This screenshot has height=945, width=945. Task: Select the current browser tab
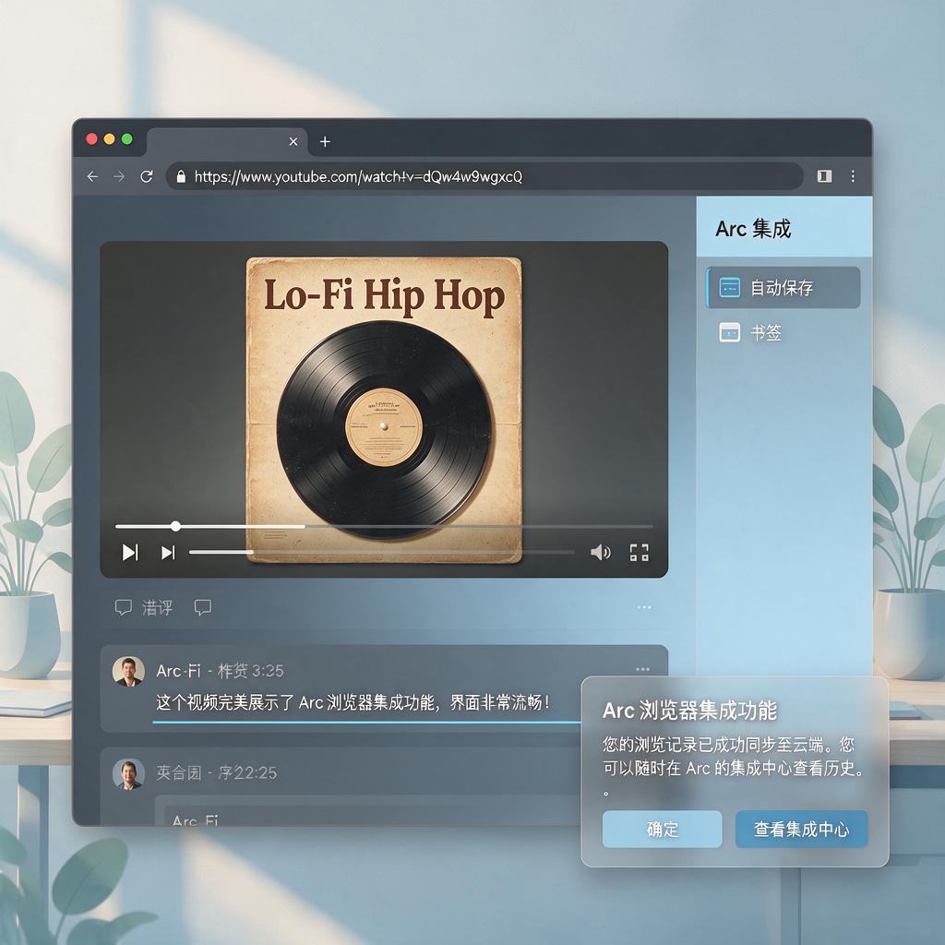[x=227, y=142]
